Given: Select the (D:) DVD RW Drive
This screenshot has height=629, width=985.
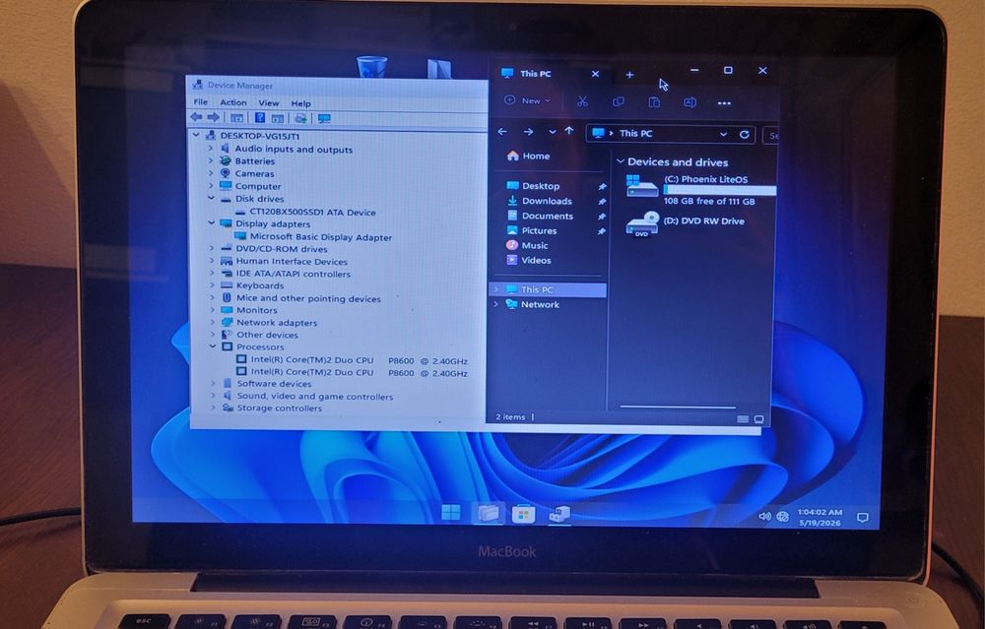Looking at the screenshot, I should [x=686, y=222].
